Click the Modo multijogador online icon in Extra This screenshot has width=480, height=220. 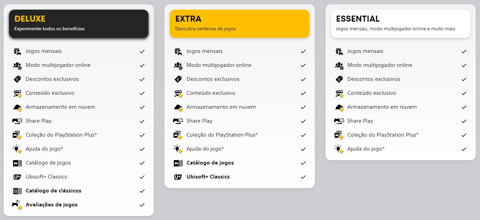point(178,65)
